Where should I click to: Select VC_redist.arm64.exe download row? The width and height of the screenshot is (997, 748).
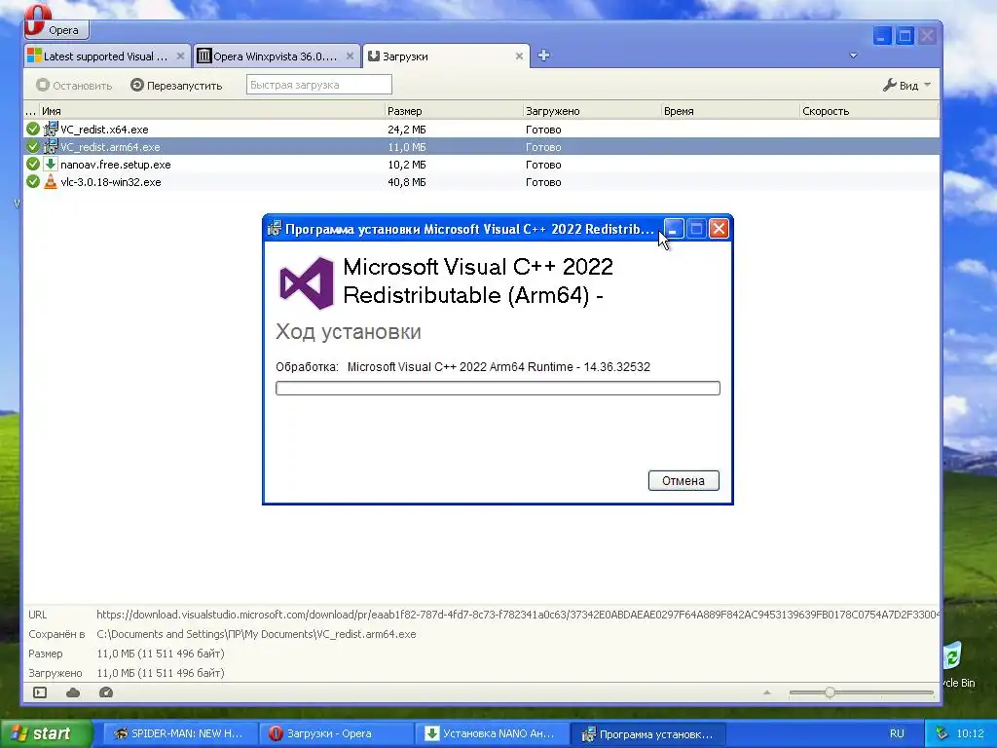click(481, 147)
